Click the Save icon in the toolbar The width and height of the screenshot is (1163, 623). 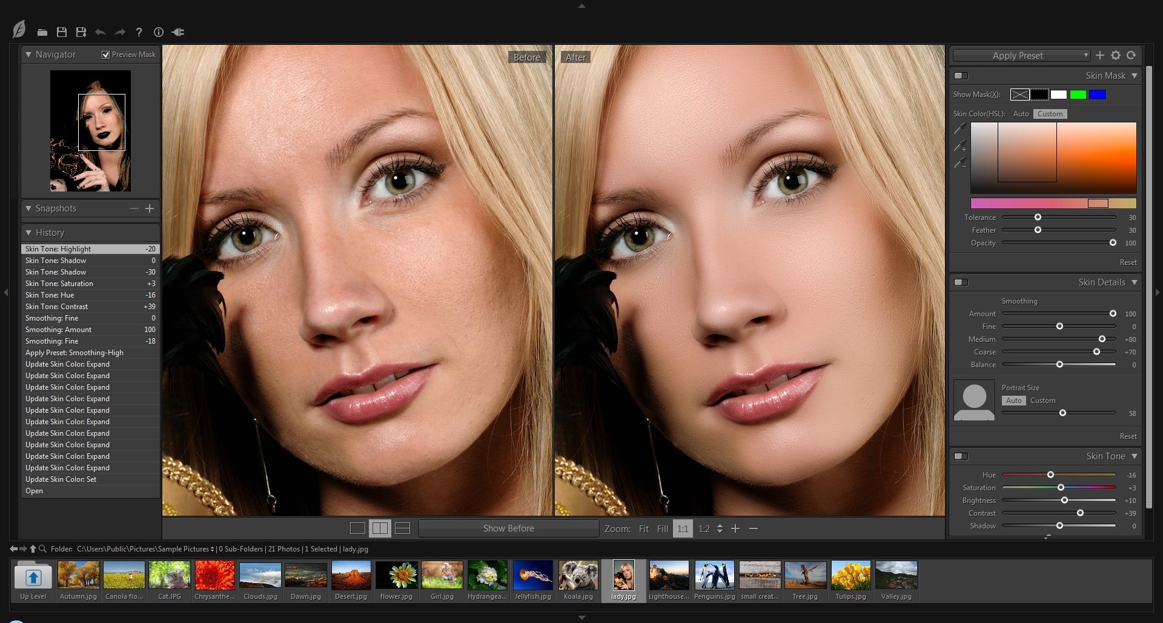[x=61, y=32]
